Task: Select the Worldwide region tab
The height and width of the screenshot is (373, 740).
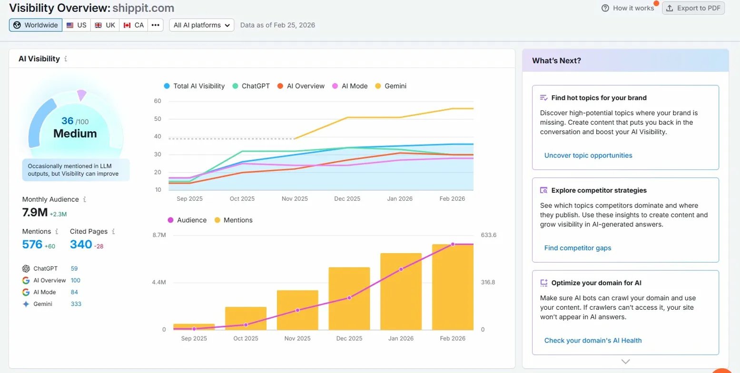Action: (x=36, y=25)
